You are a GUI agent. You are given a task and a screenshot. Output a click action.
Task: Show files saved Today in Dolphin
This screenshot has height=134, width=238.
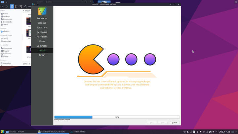click(4, 39)
